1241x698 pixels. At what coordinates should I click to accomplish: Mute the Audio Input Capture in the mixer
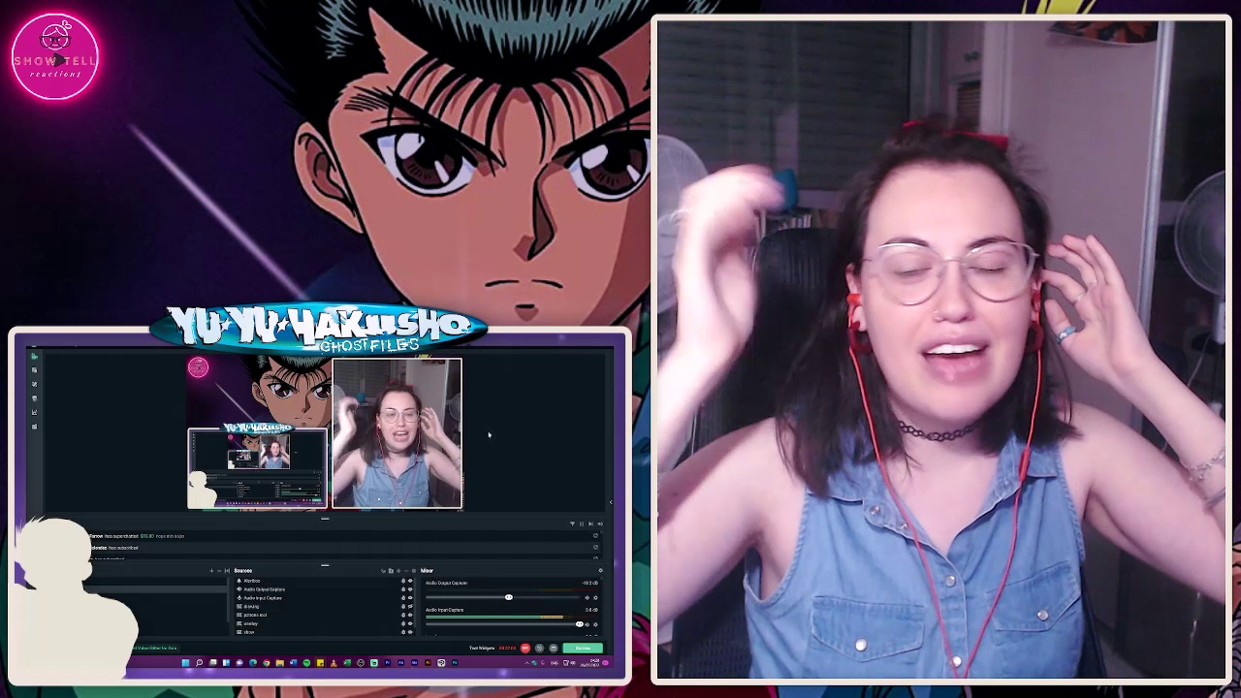click(x=587, y=624)
